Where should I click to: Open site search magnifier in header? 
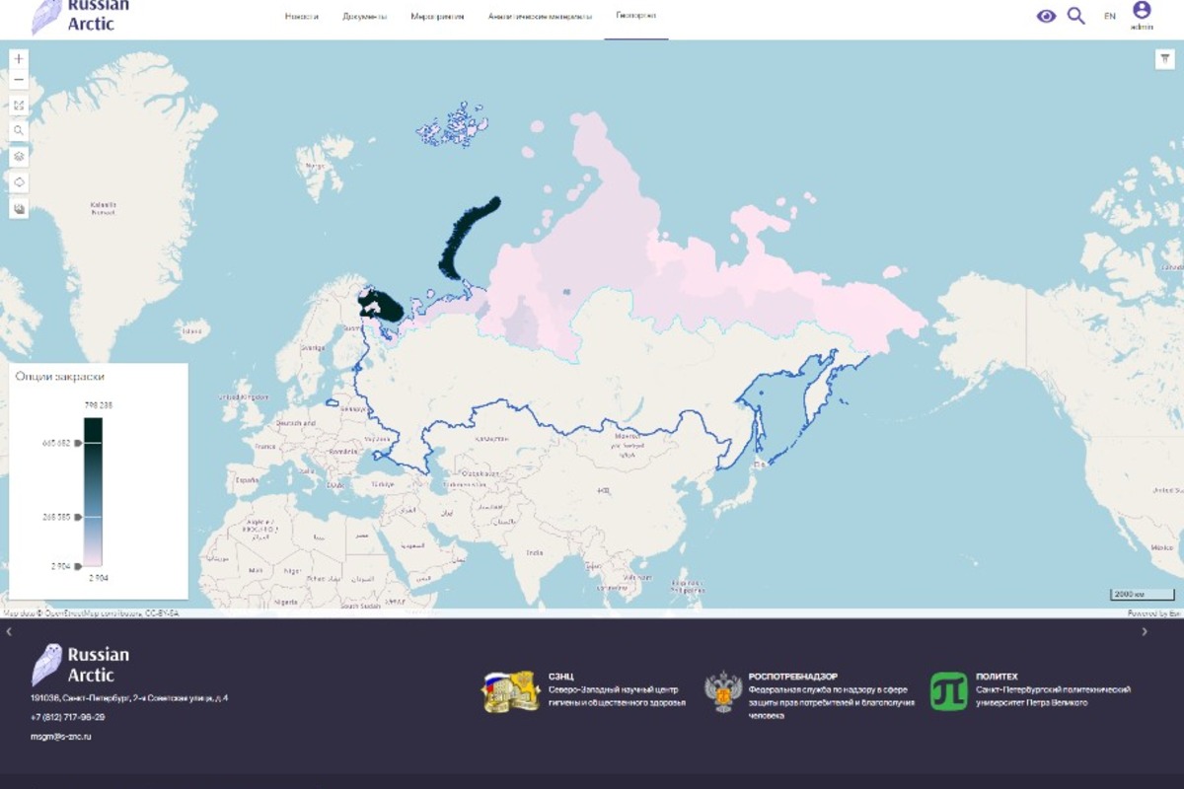(1076, 16)
